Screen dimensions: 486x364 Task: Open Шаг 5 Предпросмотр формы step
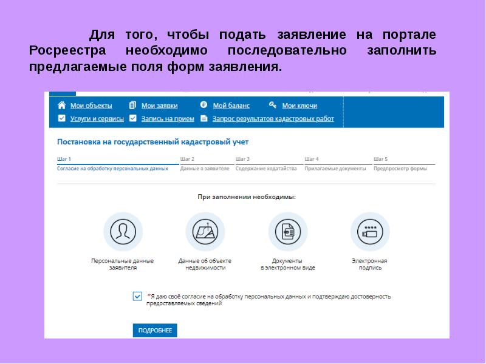[x=400, y=164]
